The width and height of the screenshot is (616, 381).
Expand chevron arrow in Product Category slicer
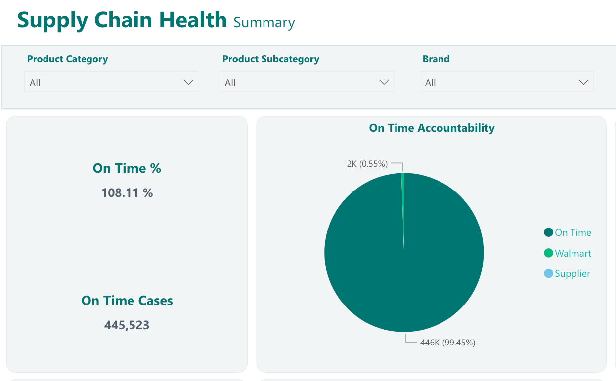pyautogui.click(x=188, y=82)
